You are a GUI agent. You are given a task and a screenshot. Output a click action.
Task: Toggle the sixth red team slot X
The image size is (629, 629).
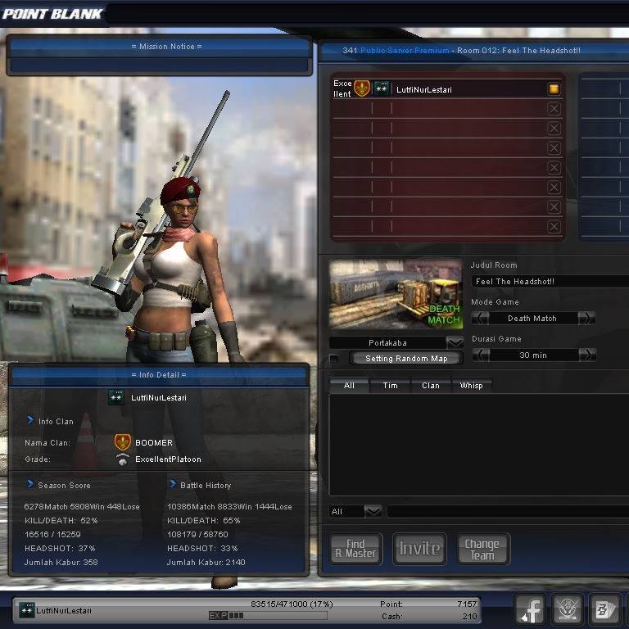(554, 188)
